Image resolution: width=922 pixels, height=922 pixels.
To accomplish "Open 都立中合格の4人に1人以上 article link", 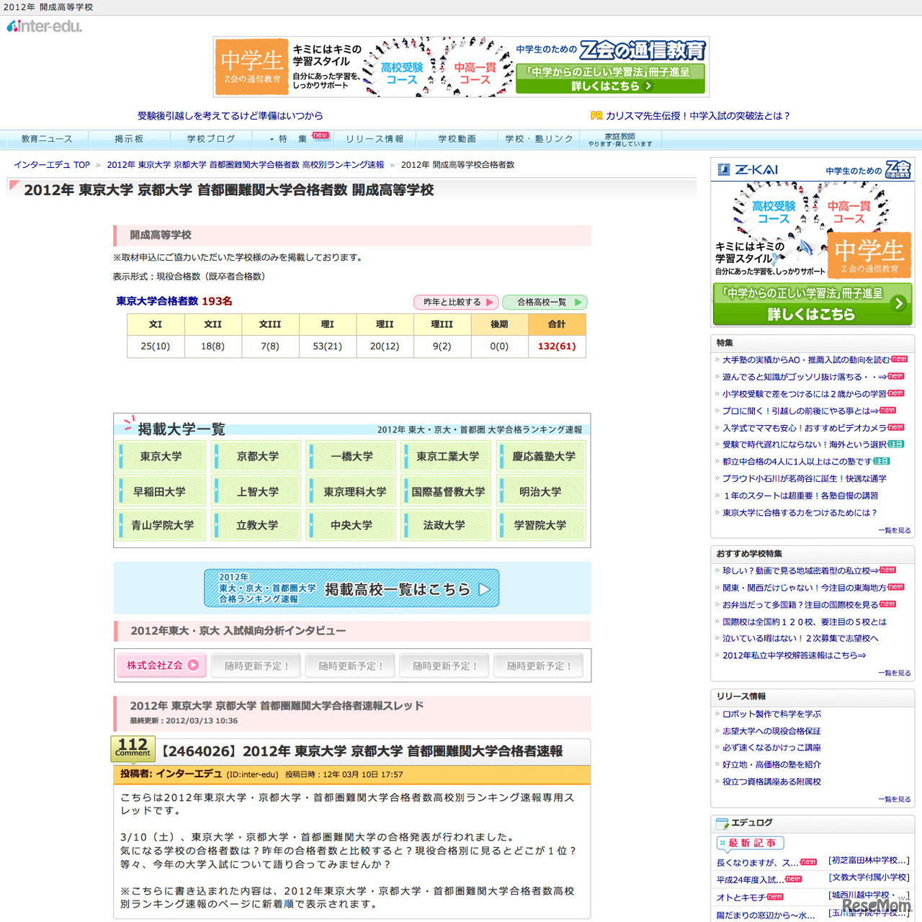I will coord(797,462).
